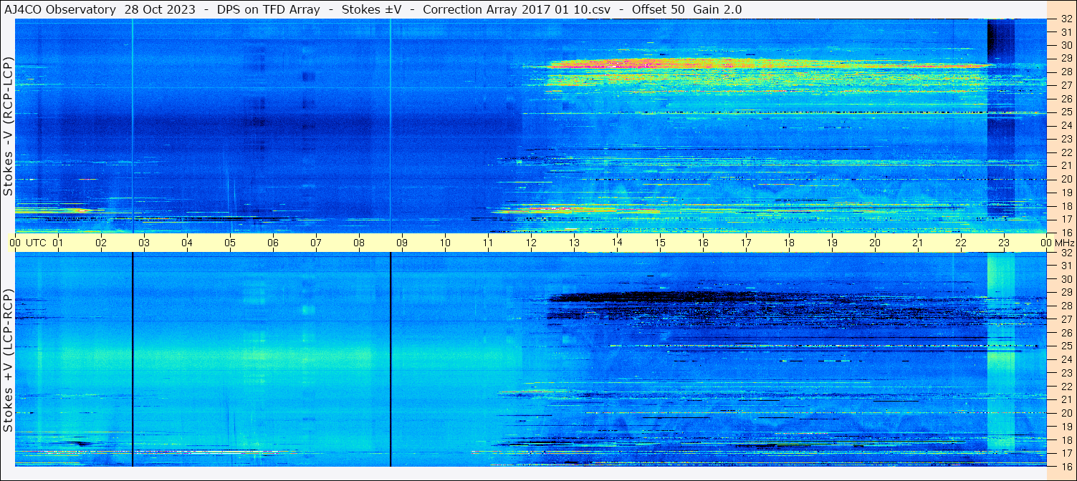This screenshot has height=481, width=1077.
Task: Select the 18 MHz label on upper frequency scale
Action: [x=1066, y=205]
